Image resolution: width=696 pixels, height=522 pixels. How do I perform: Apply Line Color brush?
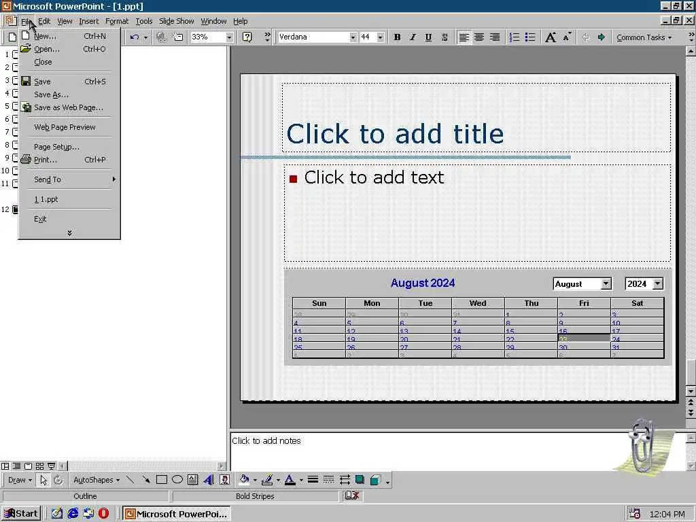click(x=267, y=480)
